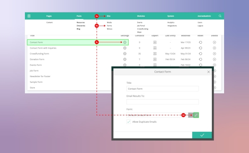Select Integrations under System
Screen dimensions: 249x153
coord(172,26)
